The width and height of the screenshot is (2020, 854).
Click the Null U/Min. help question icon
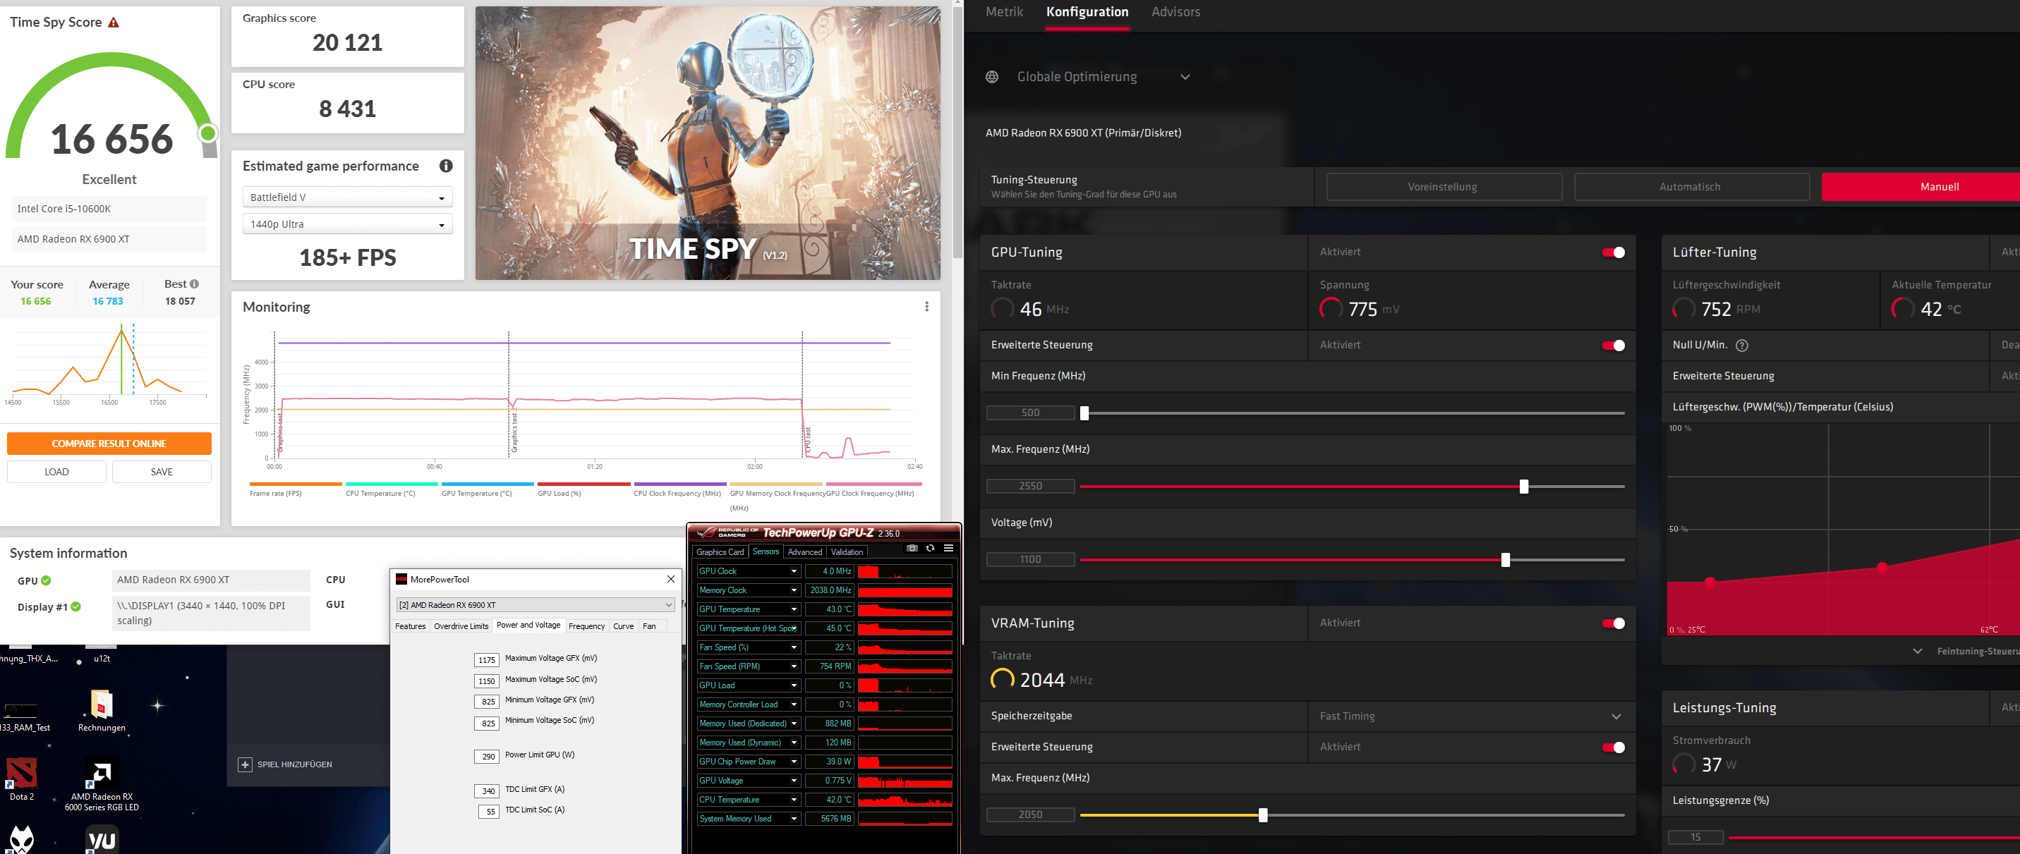pyautogui.click(x=1743, y=346)
